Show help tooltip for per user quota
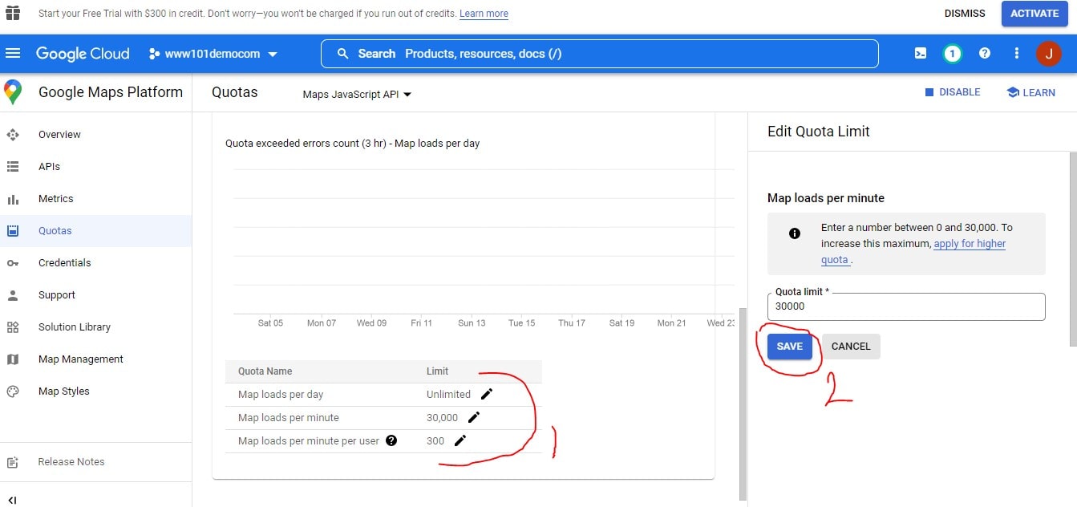The width and height of the screenshot is (1077, 507). point(391,440)
